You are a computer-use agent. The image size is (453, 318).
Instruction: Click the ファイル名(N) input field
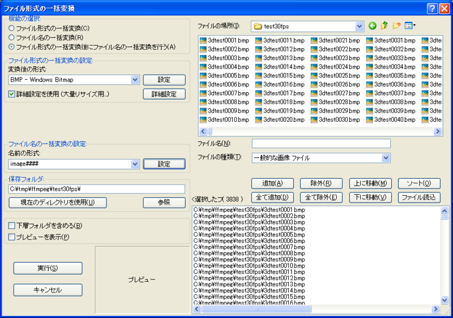coord(321,143)
